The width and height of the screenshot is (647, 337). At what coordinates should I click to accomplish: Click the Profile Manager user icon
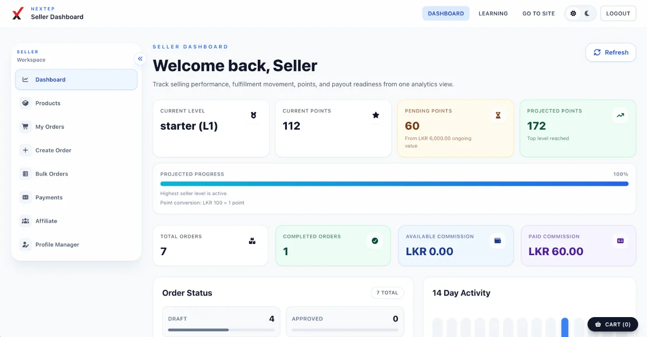tap(25, 245)
